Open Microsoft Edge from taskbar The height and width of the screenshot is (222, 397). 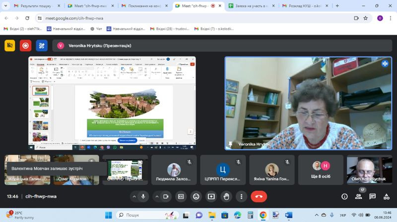click(x=238, y=215)
